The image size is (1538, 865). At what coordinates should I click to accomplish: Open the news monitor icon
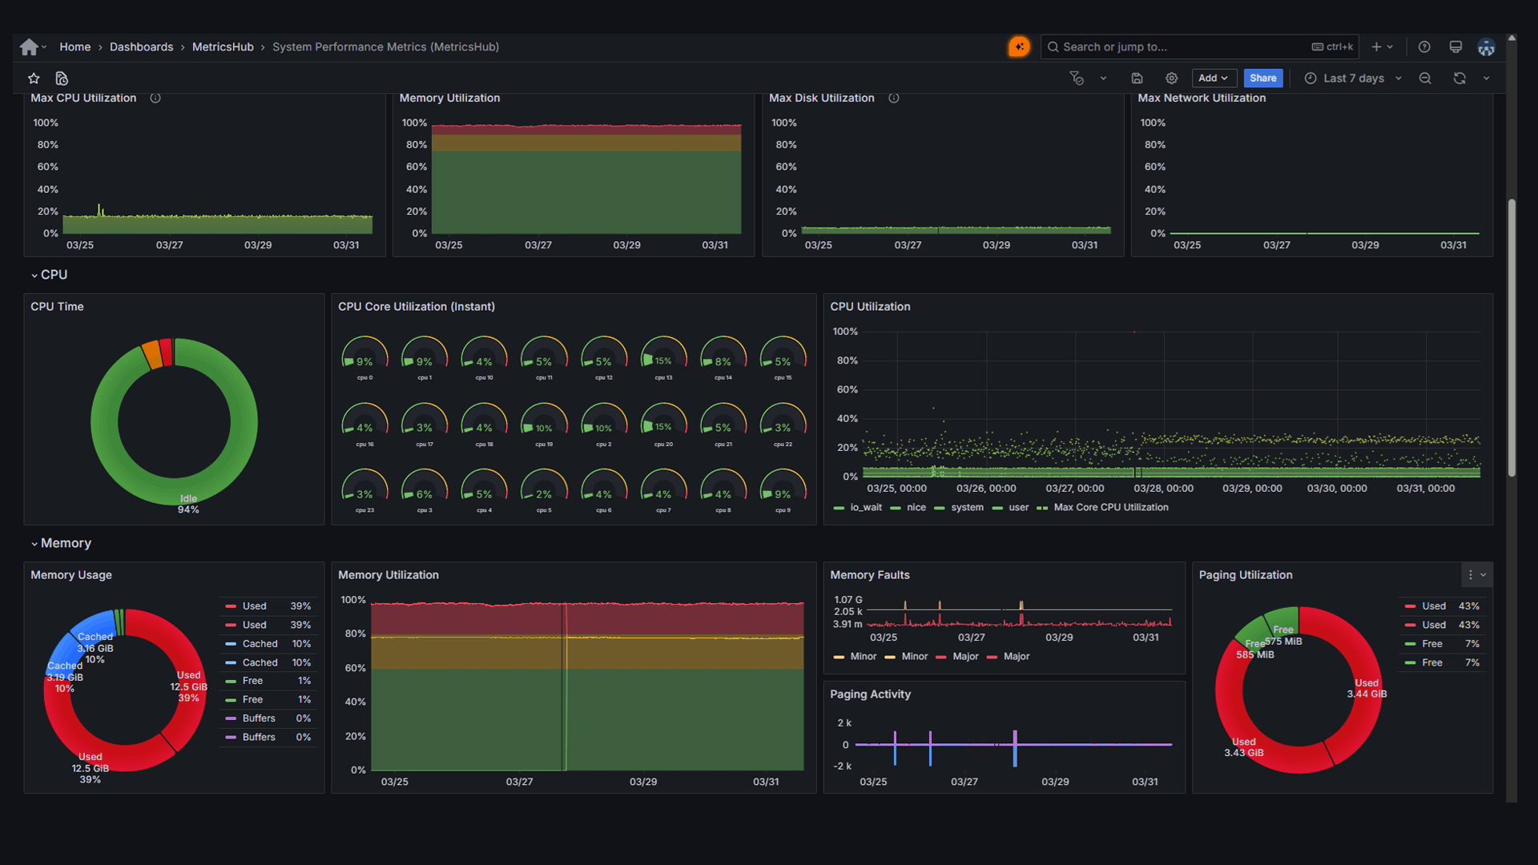(1455, 47)
